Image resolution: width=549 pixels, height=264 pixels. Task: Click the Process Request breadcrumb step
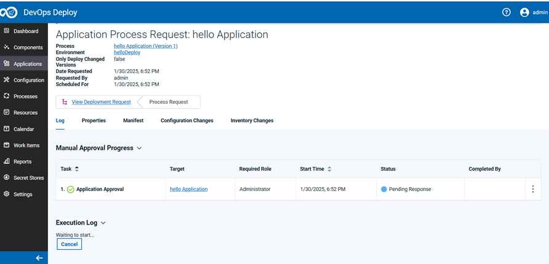(x=169, y=102)
